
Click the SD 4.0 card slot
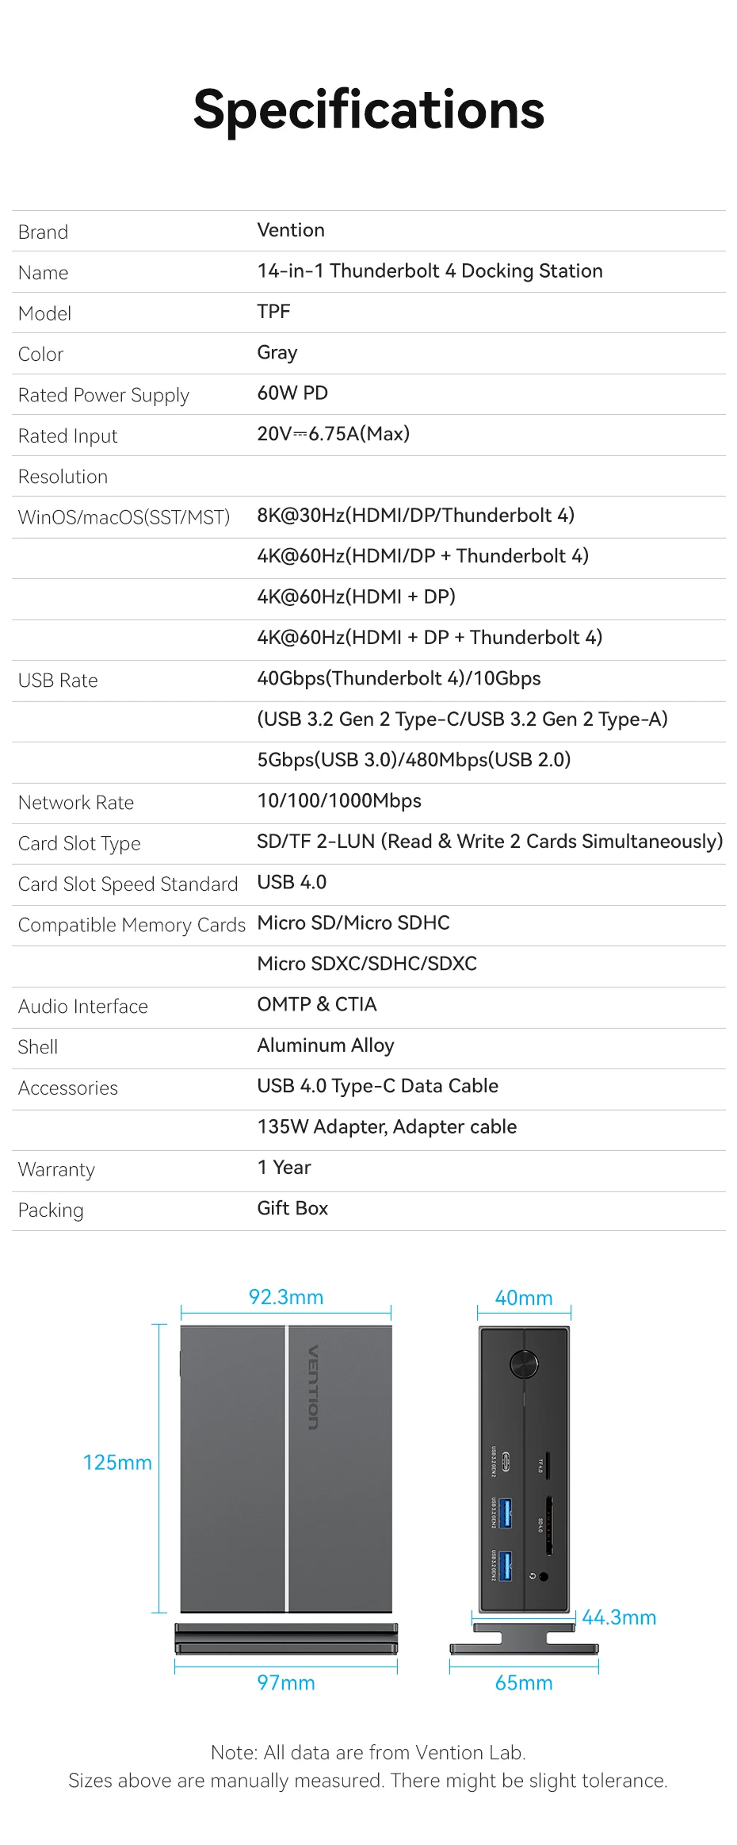[549, 1525]
